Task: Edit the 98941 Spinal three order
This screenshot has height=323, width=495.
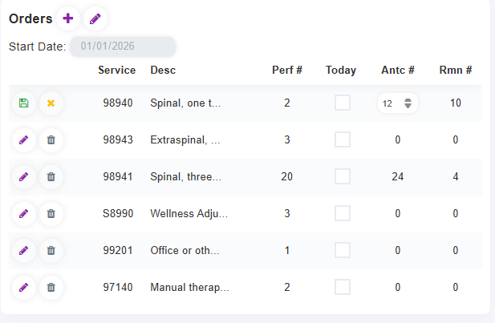Action: click(x=23, y=177)
